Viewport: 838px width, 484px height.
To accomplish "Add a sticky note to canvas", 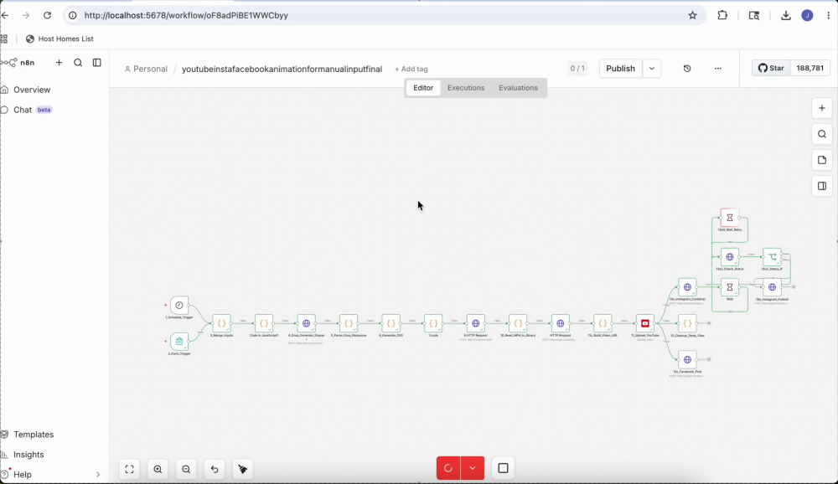I will 822,160.
